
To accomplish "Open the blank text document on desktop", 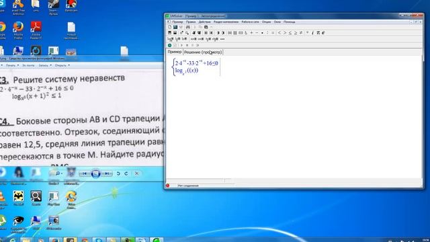I will 71,30.
